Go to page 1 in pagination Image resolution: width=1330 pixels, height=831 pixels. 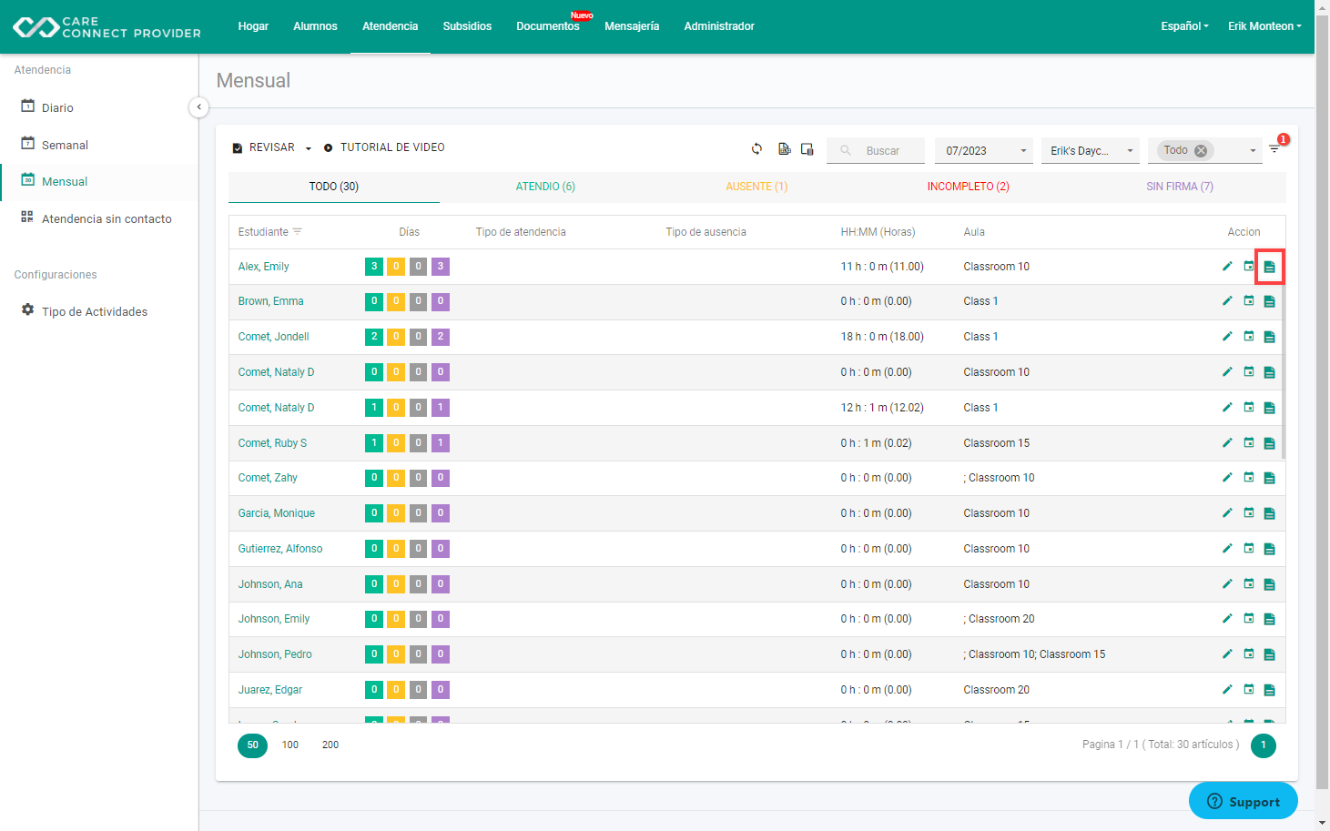1264,746
